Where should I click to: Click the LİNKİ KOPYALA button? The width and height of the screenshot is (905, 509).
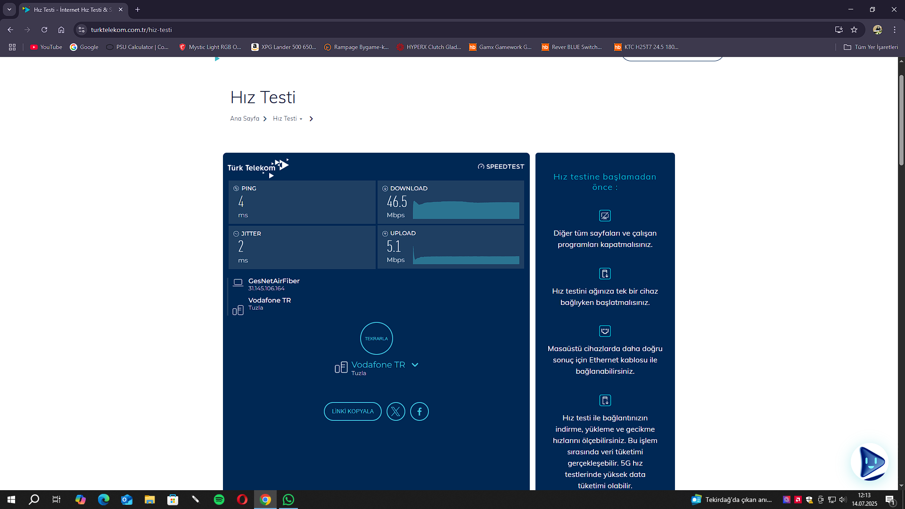pyautogui.click(x=353, y=411)
